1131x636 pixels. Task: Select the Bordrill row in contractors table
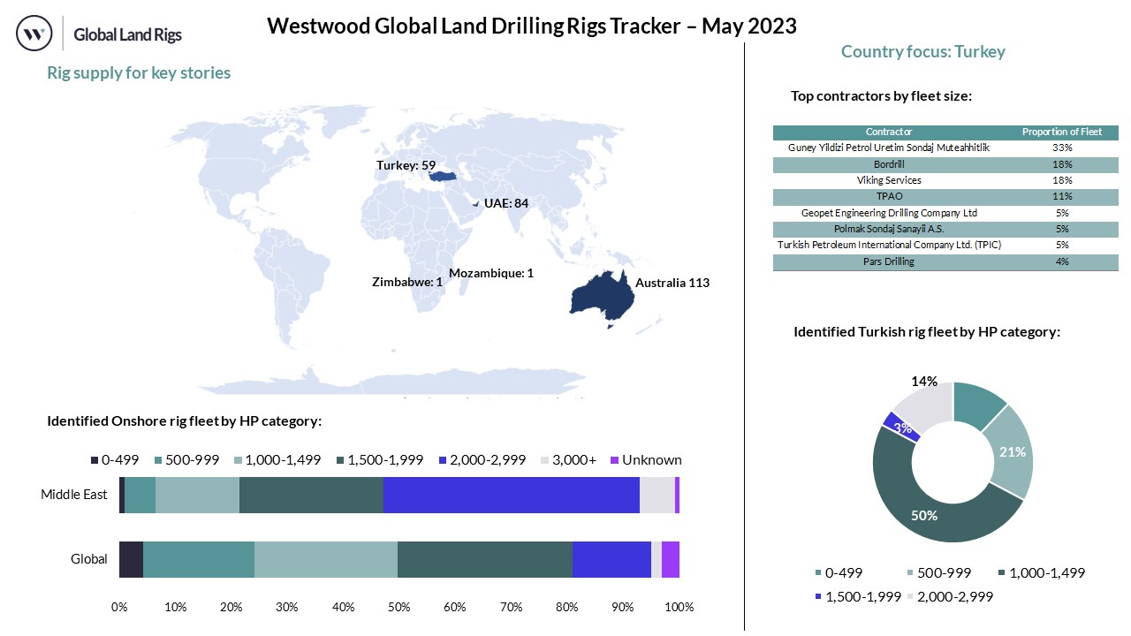[889, 164]
